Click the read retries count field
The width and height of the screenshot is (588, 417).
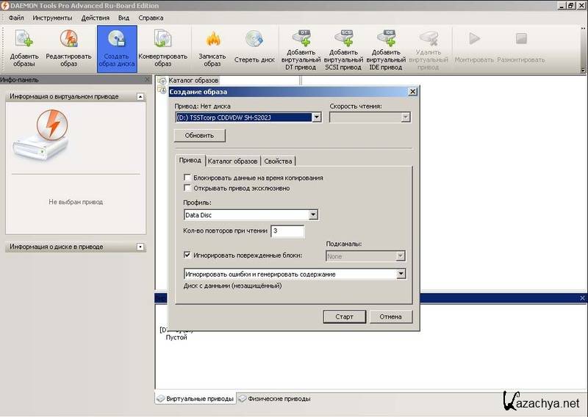point(287,231)
